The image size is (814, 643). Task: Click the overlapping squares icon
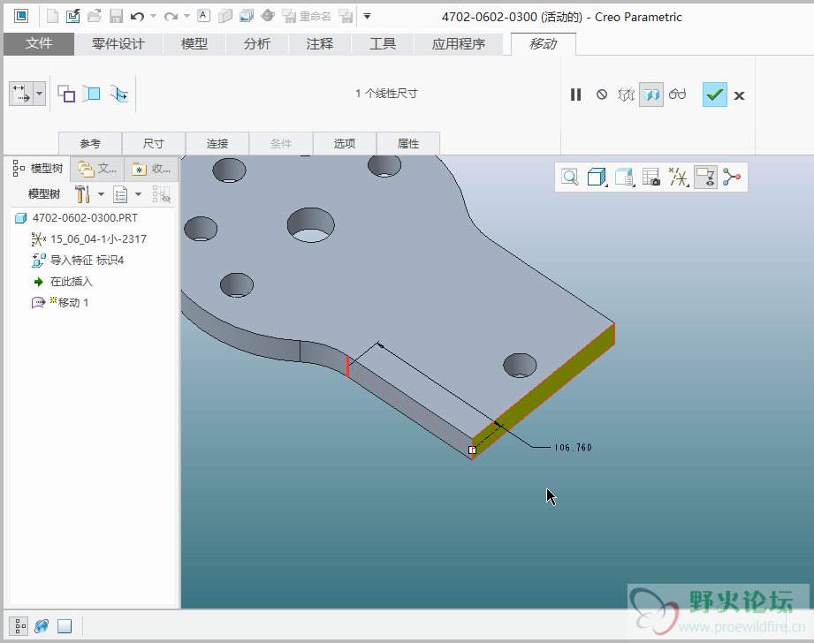coord(66,94)
